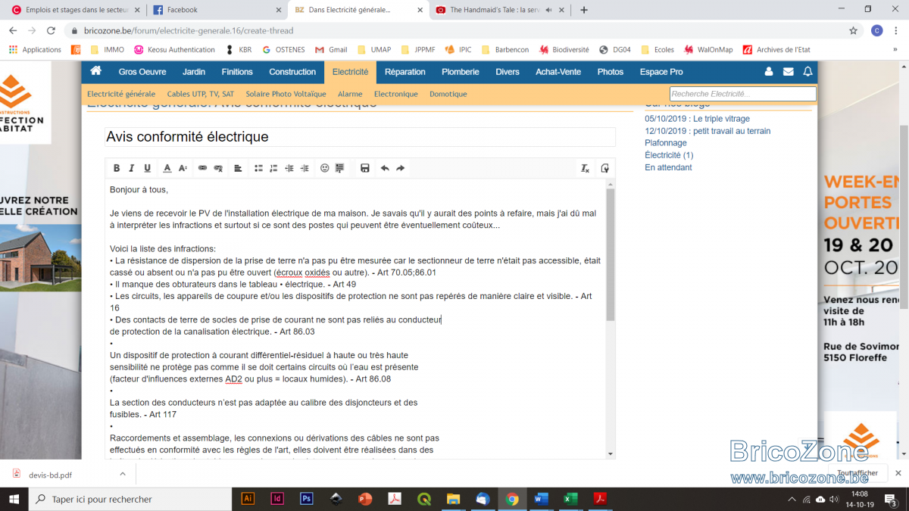The width and height of the screenshot is (909, 511).
Task: Reload the current page
Action: (x=51, y=31)
